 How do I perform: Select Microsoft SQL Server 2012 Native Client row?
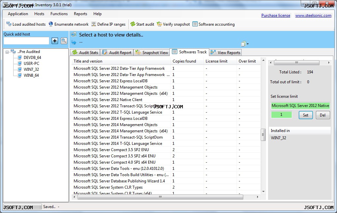point(166,100)
